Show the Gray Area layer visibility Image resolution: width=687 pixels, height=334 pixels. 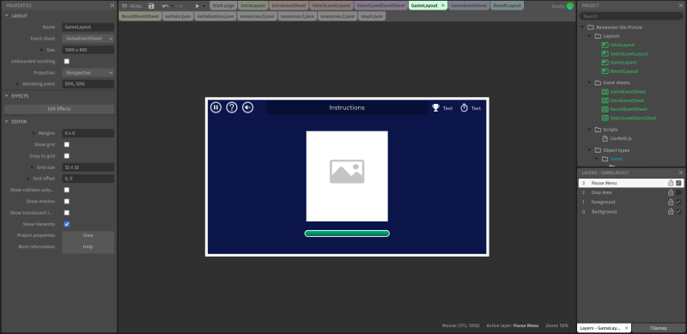coord(678,193)
